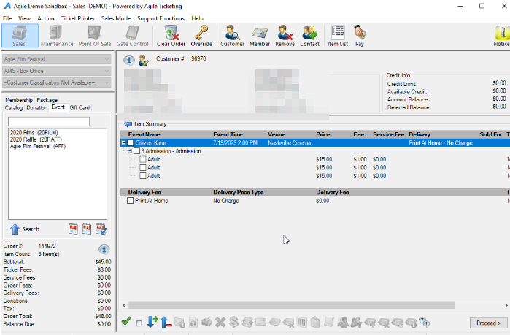
Task: Click Clear Order trash icon
Action: (171, 36)
